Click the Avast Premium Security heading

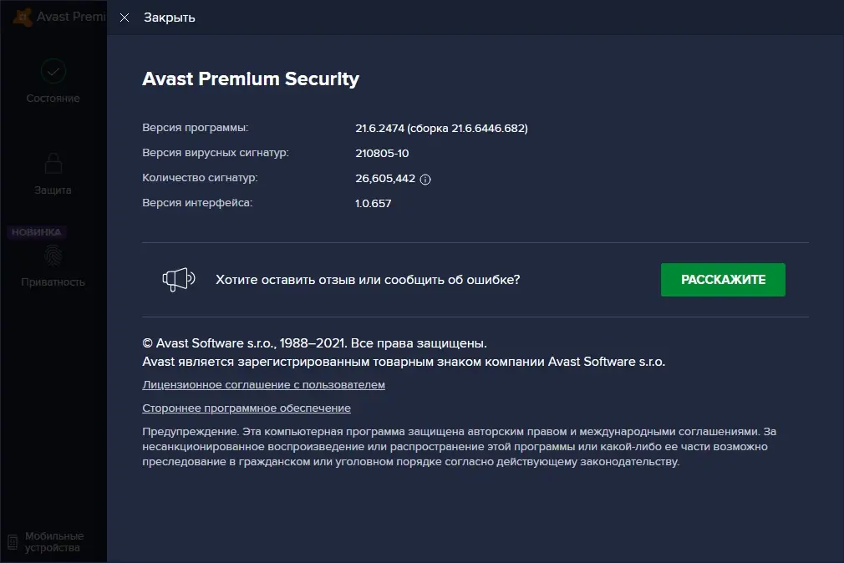point(250,79)
